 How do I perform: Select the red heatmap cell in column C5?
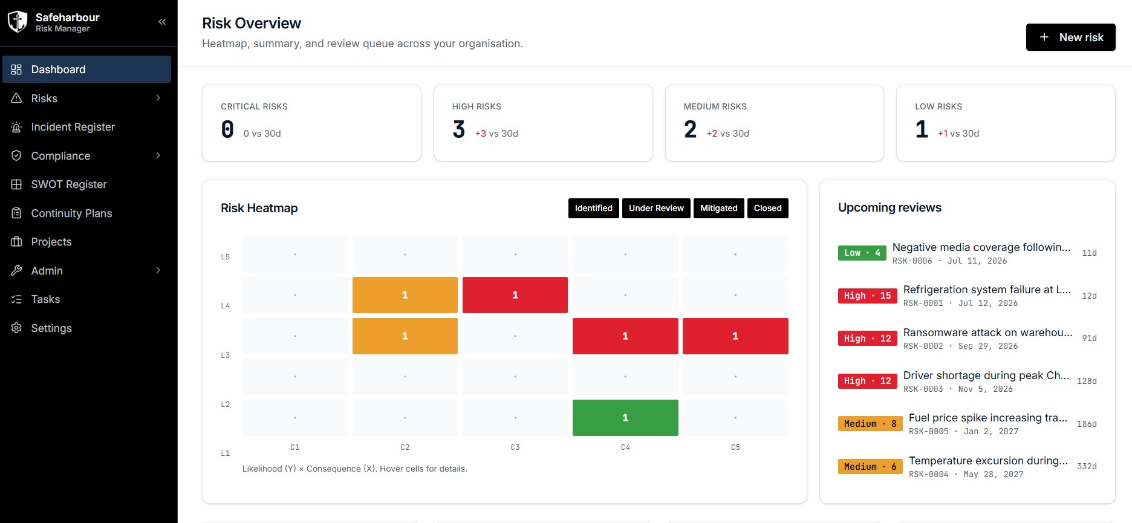[735, 336]
